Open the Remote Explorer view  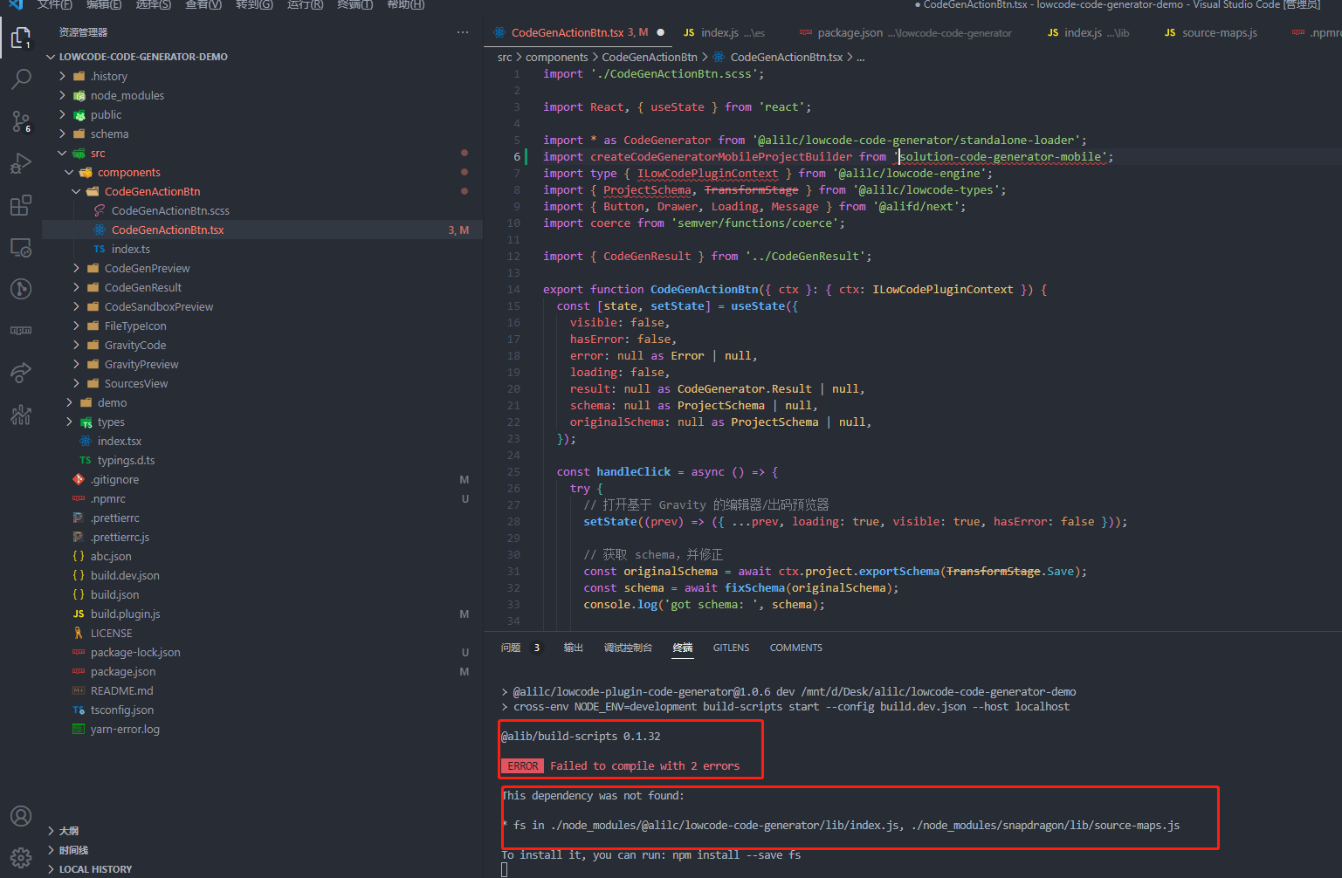(x=21, y=247)
